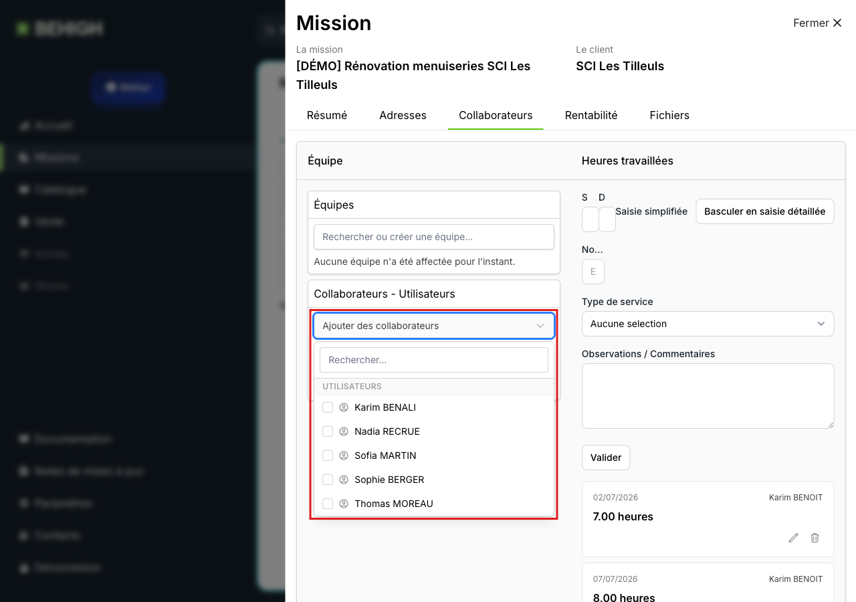Screen dimensions: 856x602
Task: Collapse the Ajouter des collaborateurs dropdown
Action: (434, 326)
